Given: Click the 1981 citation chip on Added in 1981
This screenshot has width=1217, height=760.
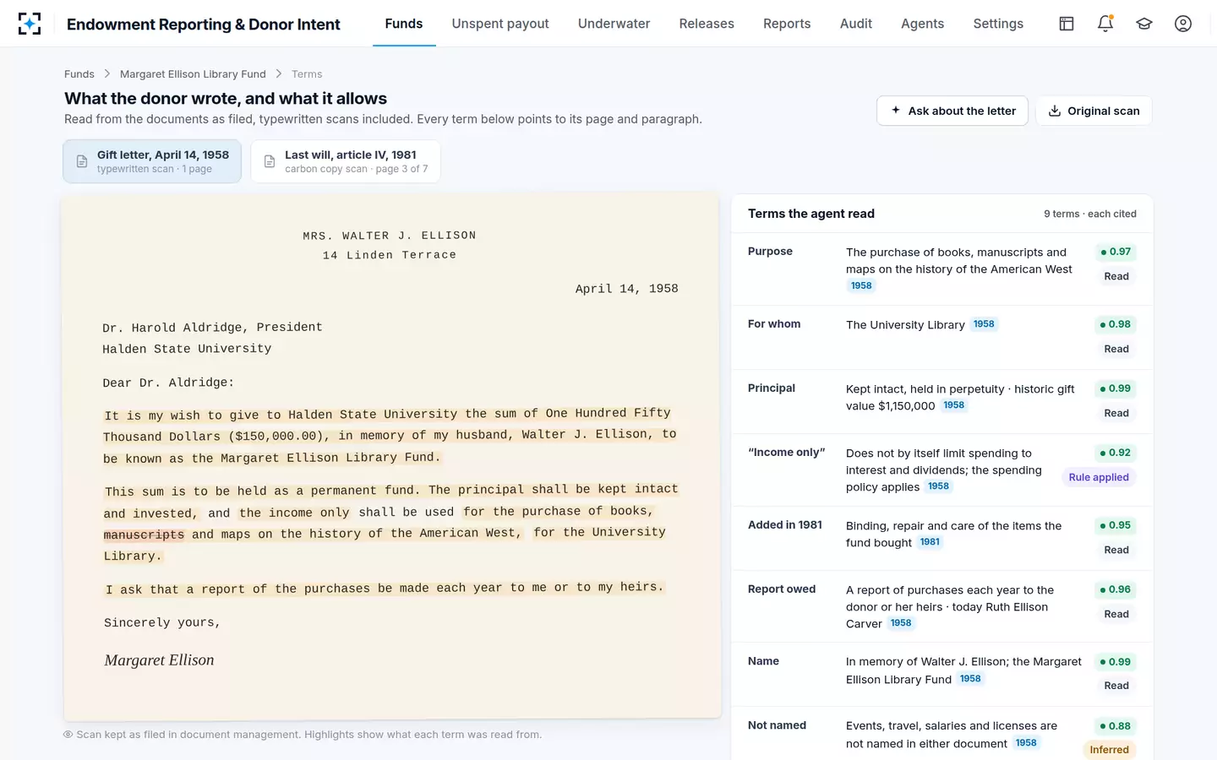Looking at the screenshot, I should click(x=930, y=542).
